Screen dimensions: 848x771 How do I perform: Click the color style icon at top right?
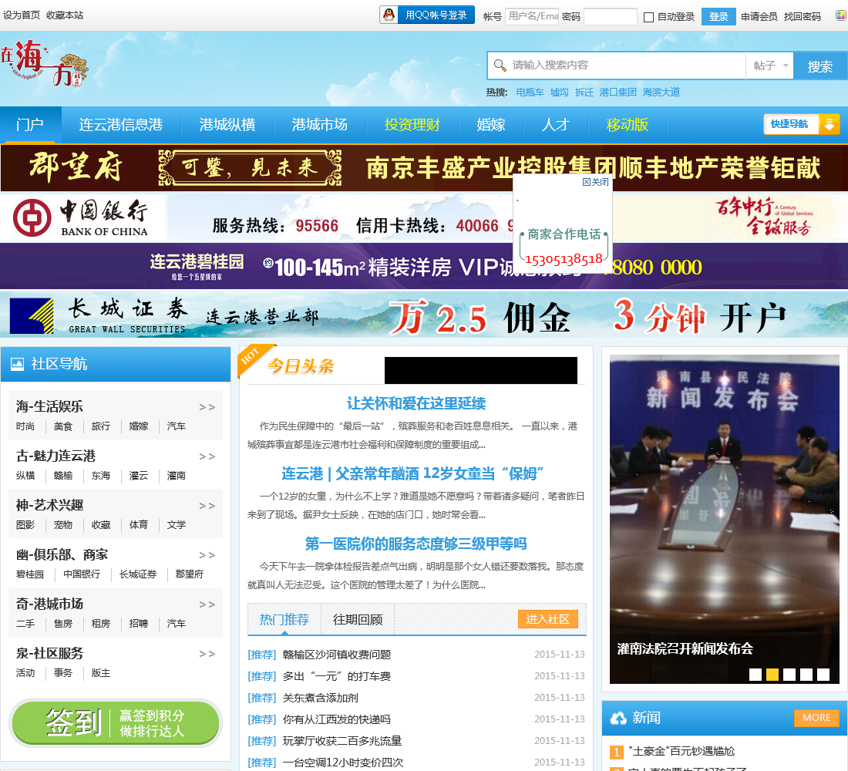click(x=841, y=15)
